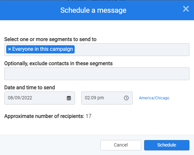This screenshot has height=155, width=194.
Task: Cancel scheduling the message
Action: coord(121,145)
